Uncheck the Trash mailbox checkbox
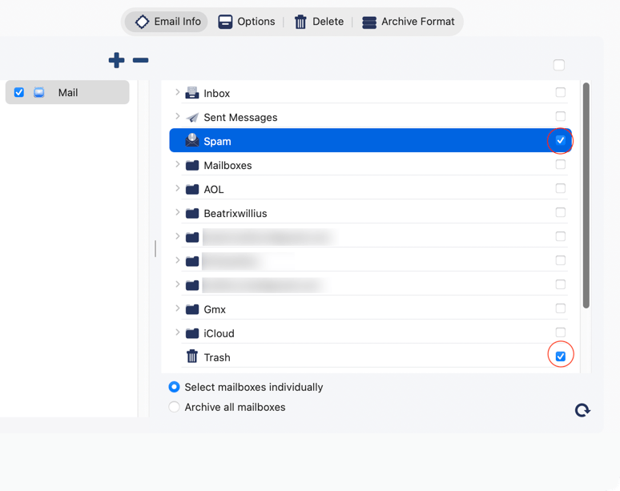The image size is (620, 491). 561,356
